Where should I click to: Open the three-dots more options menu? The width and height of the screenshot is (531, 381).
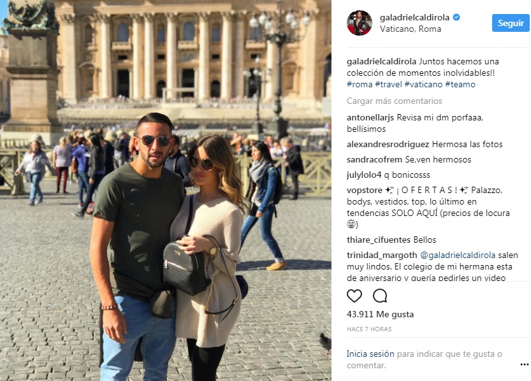pyautogui.click(x=524, y=364)
